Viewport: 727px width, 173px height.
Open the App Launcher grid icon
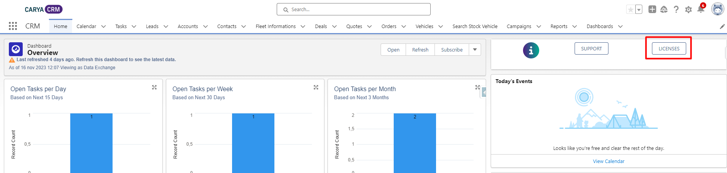pyautogui.click(x=13, y=26)
